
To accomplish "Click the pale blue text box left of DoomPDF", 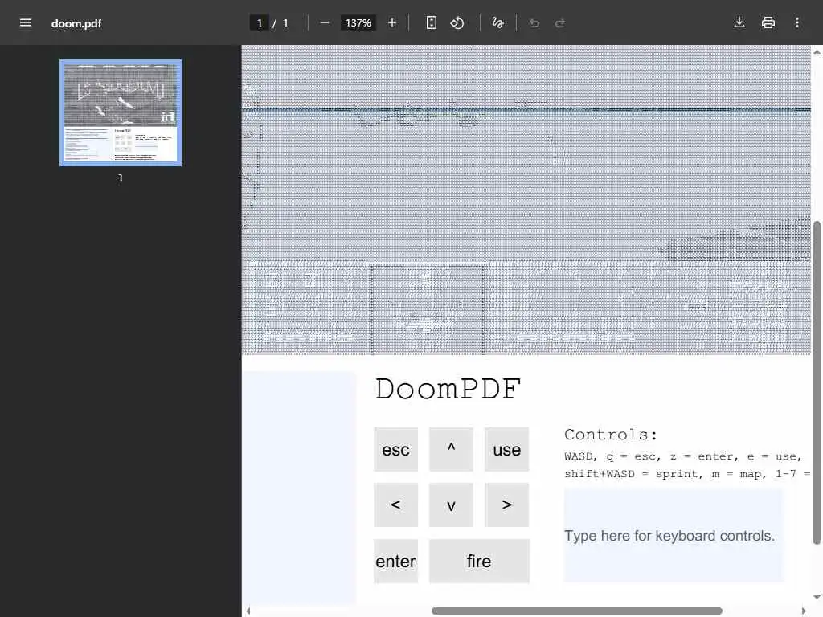I will (x=300, y=488).
